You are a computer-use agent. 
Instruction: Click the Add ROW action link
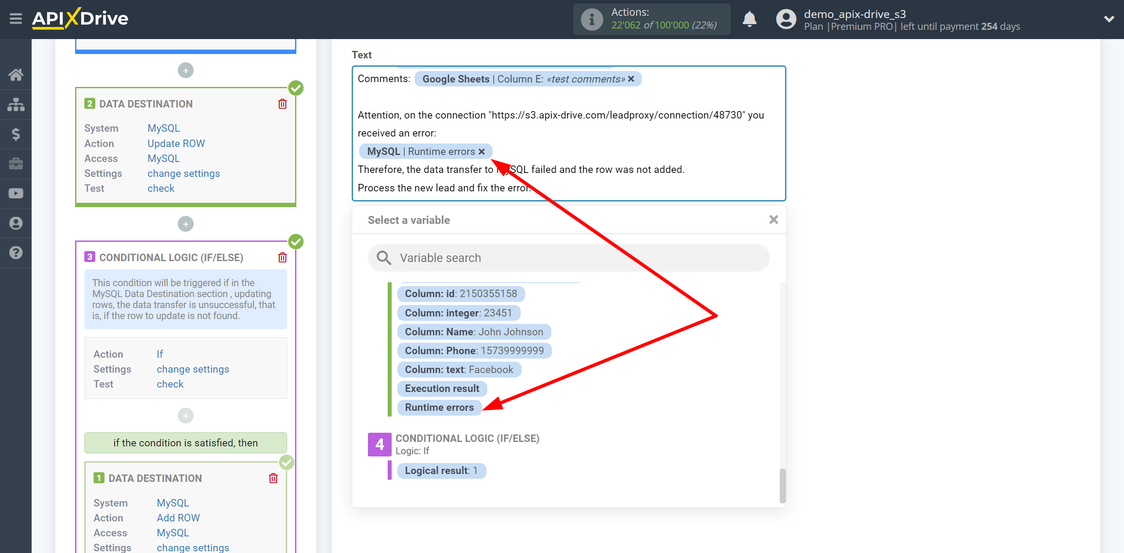178,518
